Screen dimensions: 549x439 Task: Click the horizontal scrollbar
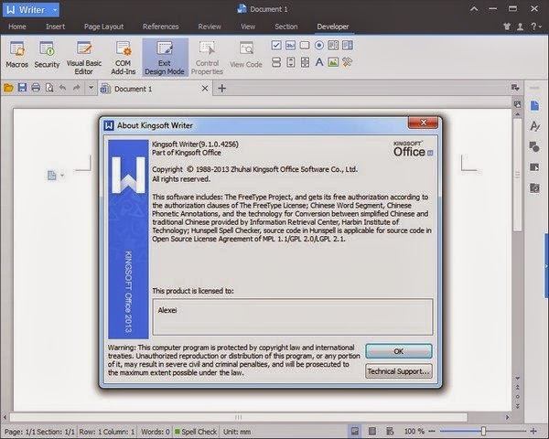click(x=239, y=417)
